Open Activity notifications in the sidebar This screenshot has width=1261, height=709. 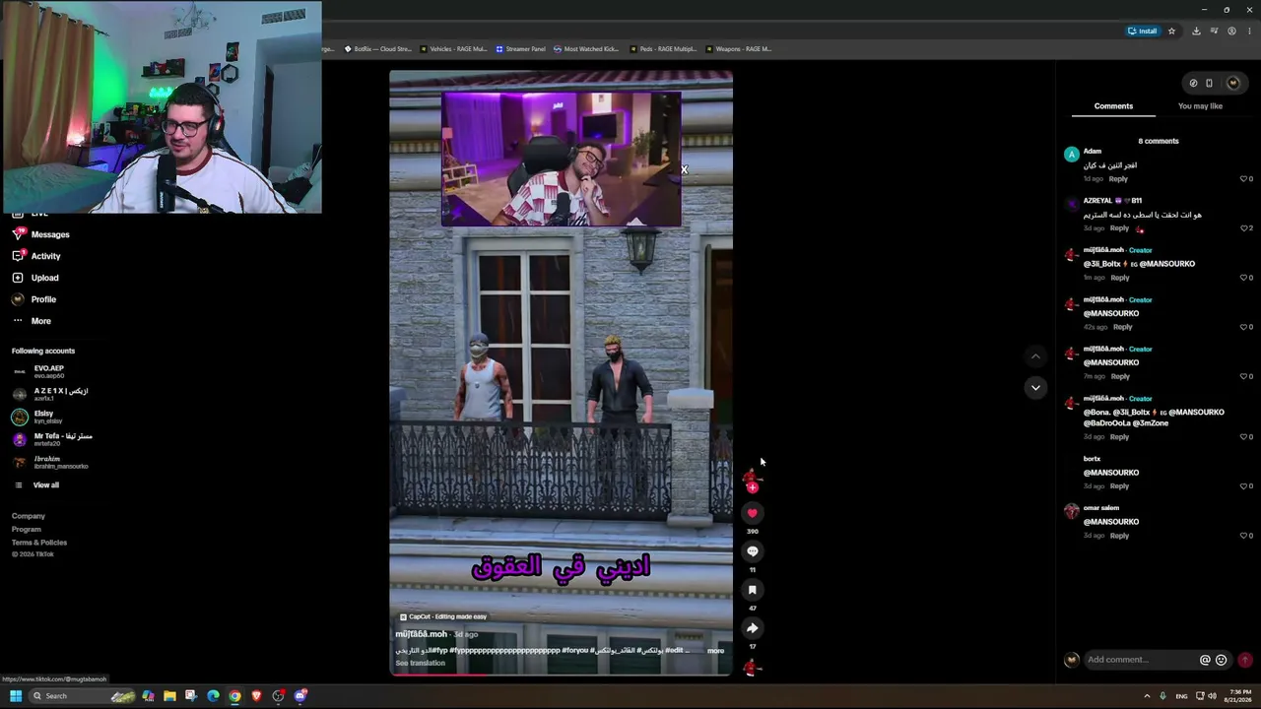pyautogui.click(x=36, y=256)
